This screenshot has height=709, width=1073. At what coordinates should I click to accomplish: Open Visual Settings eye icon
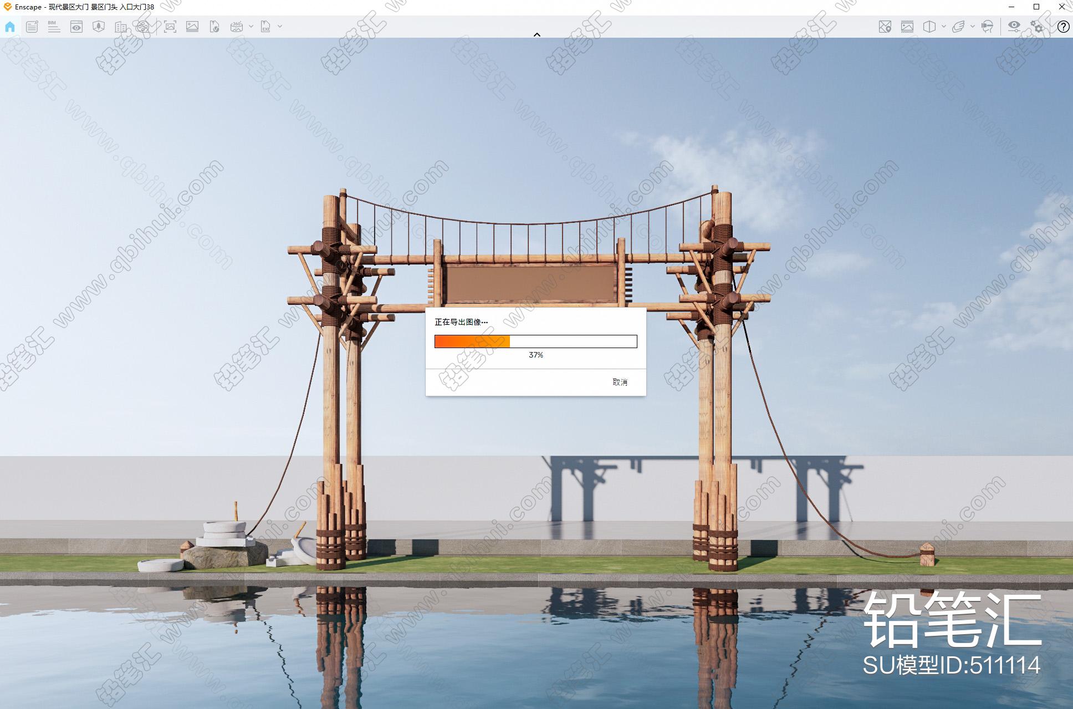[1014, 26]
